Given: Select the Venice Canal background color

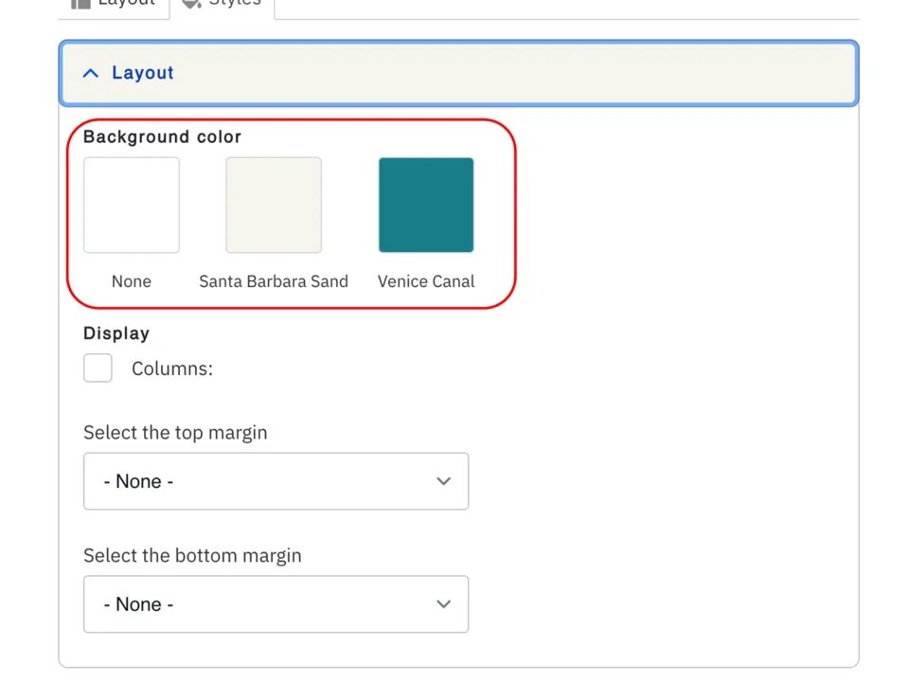Looking at the screenshot, I should pyautogui.click(x=426, y=205).
